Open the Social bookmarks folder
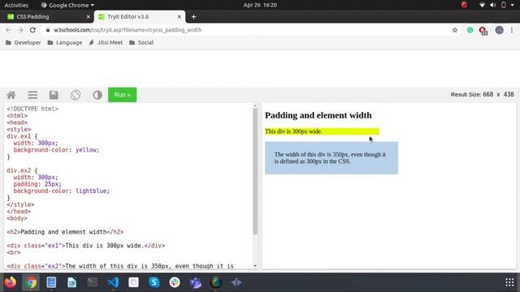Image resolution: width=520 pixels, height=292 pixels. pos(141,42)
